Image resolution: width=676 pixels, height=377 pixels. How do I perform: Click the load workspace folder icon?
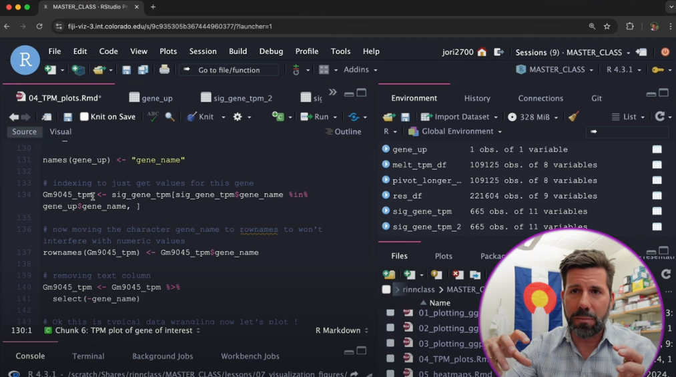point(389,117)
